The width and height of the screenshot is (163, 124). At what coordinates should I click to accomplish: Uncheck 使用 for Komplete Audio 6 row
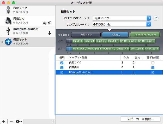[x=62, y=72]
